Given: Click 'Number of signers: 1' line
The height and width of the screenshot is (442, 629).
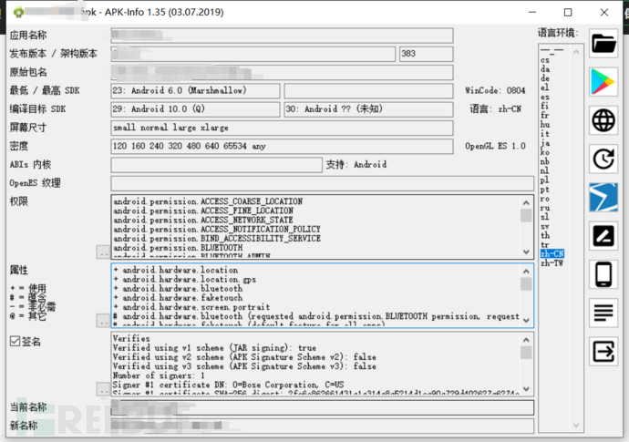Looking at the screenshot, I should point(159,375).
